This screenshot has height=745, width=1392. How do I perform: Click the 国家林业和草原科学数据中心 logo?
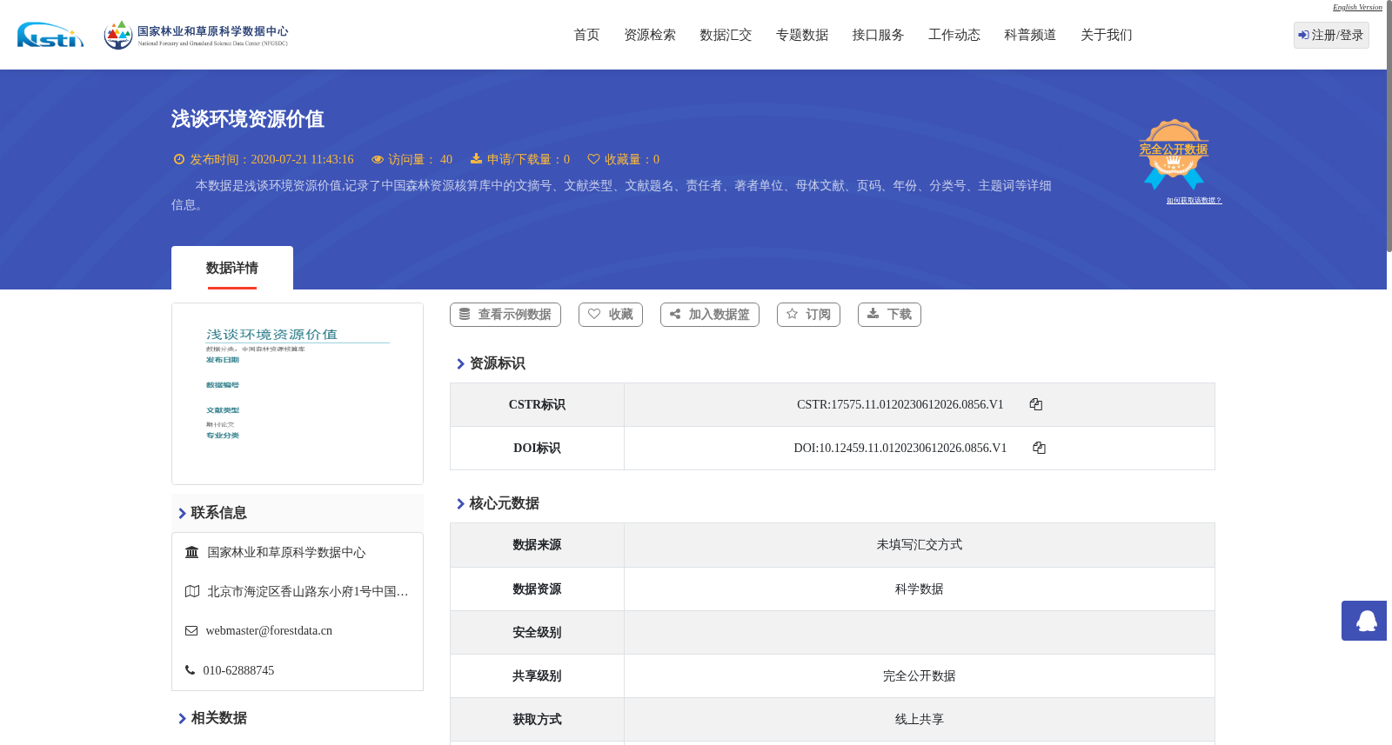tap(196, 35)
